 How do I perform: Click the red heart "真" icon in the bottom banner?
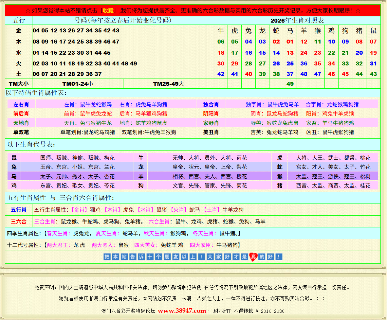[253, 257]
